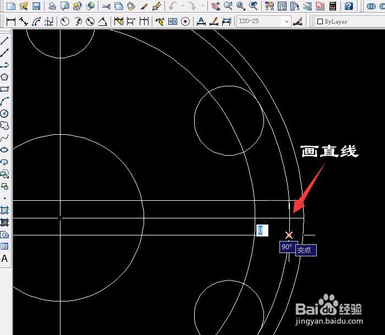Activate Zoom Realtime
Viewport: 385px width, 335px height.
(x=228, y=6)
